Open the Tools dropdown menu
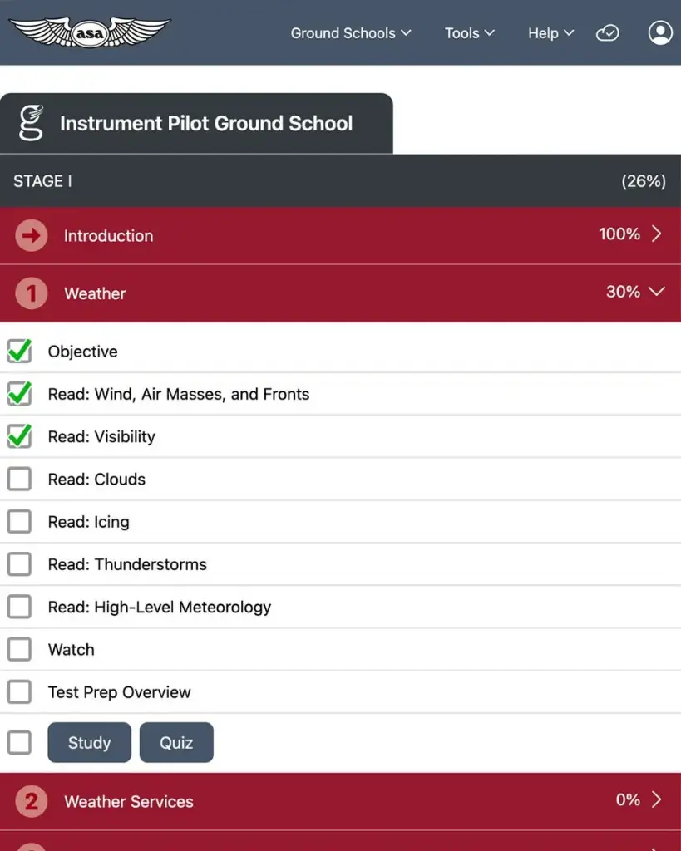This screenshot has height=851, width=681. click(469, 33)
